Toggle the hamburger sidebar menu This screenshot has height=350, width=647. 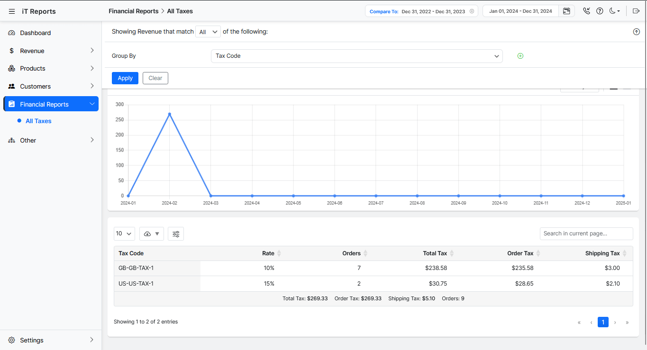(x=12, y=11)
